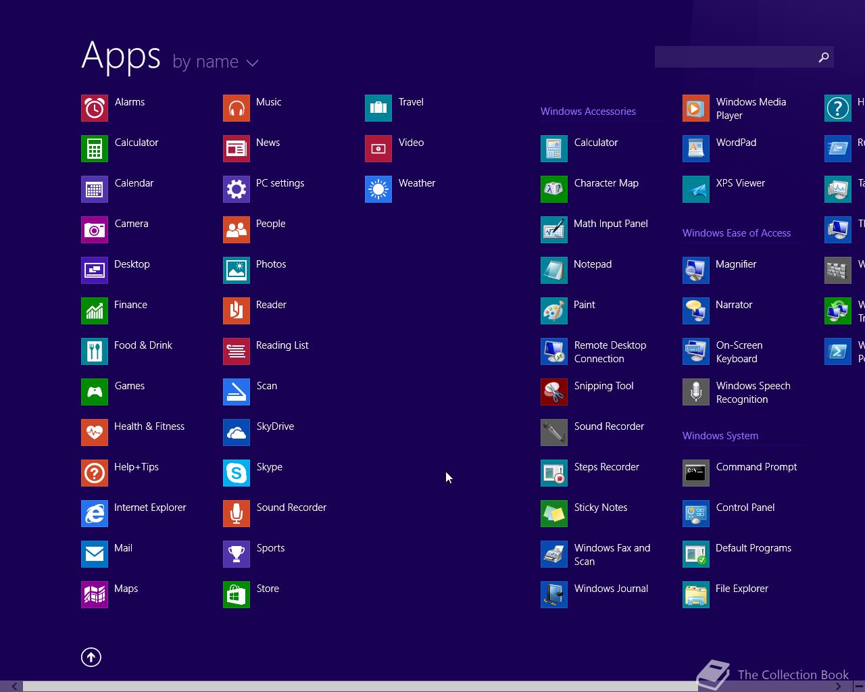
Task: Launch the Paint icon
Action: tap(554, 311)
